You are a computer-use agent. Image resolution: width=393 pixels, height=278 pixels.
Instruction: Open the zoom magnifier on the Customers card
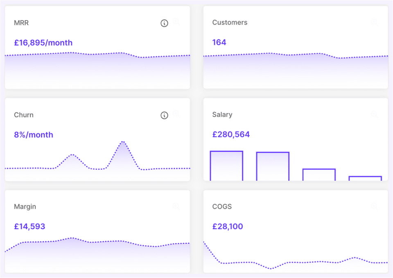375,22
